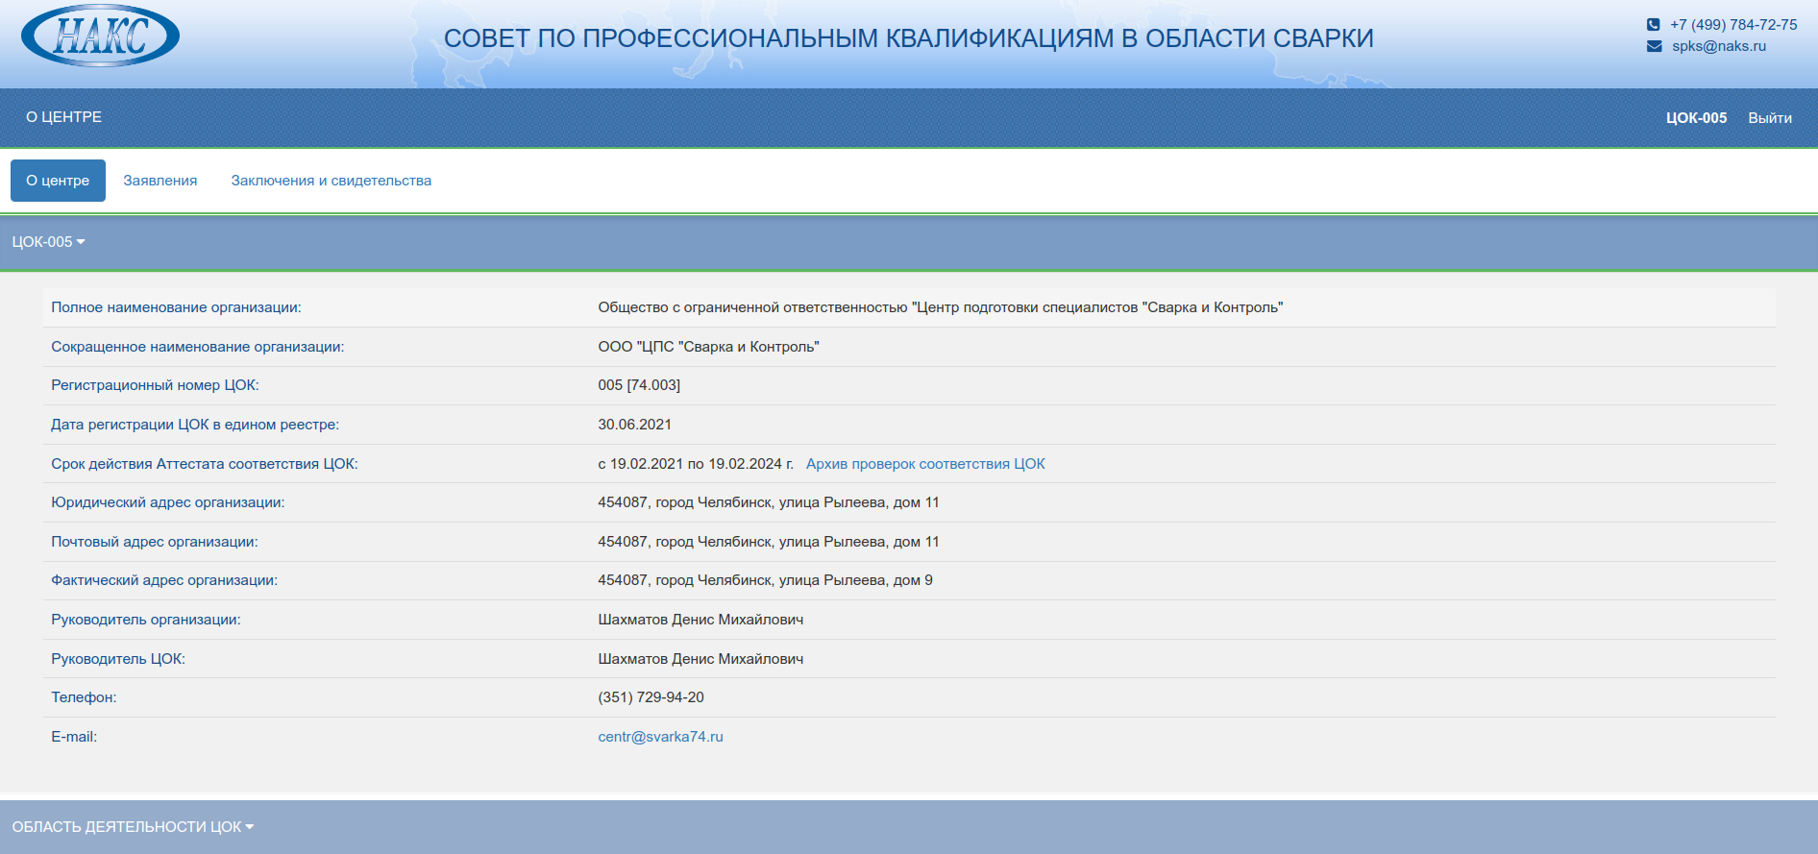Switch to the Заявления tab

[x=160, y=181]
